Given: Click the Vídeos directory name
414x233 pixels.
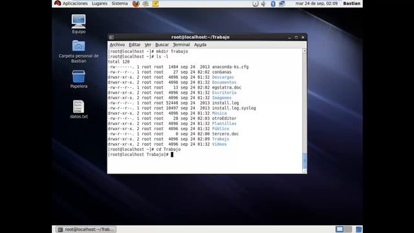Looking at the screenshot, I should click(219, 144).
